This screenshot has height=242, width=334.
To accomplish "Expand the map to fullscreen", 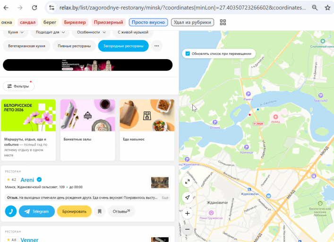I will pyautogui.click(x=188, y=181).
